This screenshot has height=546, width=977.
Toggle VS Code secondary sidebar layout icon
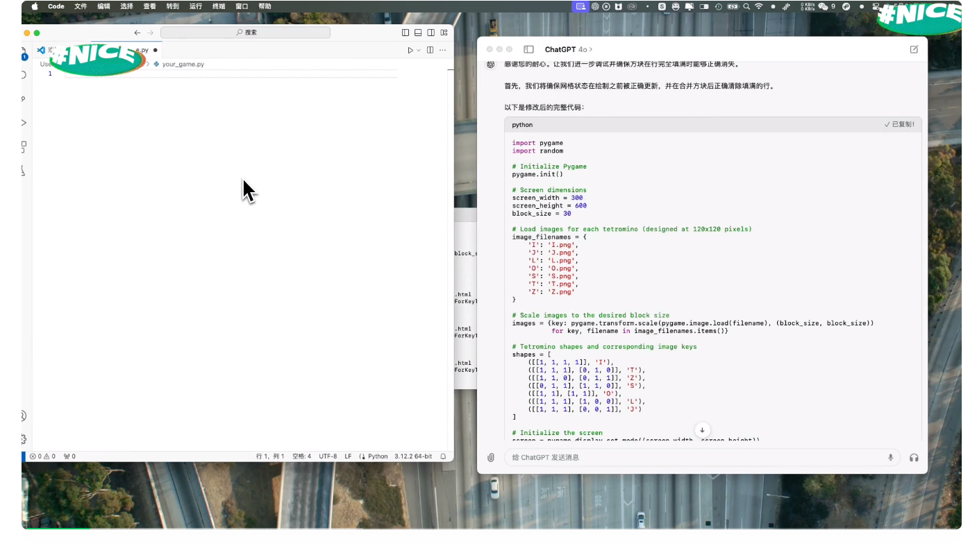[x=431, y=33]
